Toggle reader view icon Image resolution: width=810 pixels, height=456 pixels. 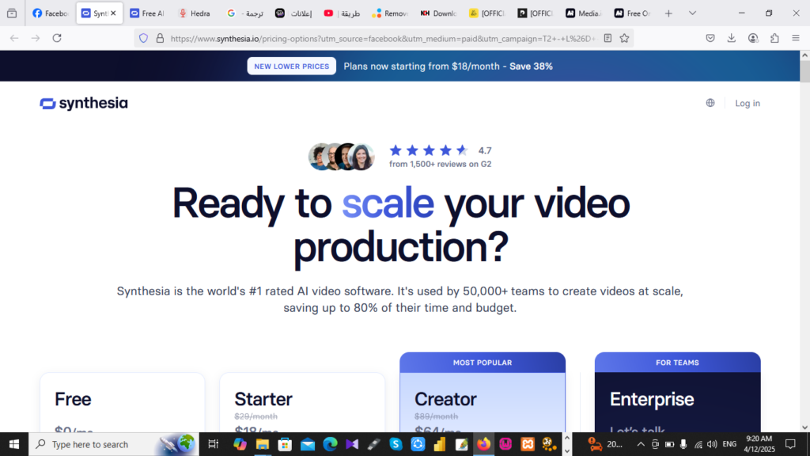[x=608, y=38]
